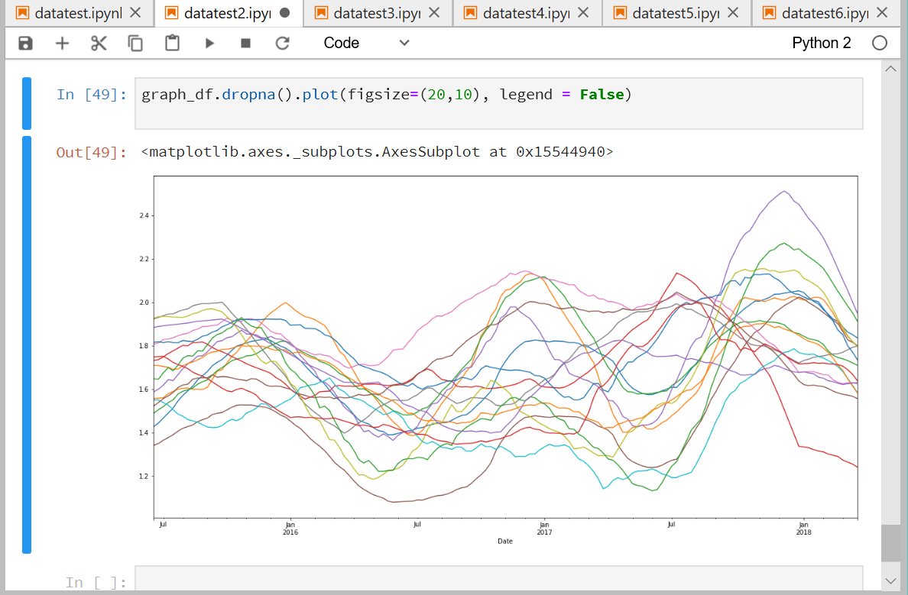Copy the selected cell

[x=135, y=43]
